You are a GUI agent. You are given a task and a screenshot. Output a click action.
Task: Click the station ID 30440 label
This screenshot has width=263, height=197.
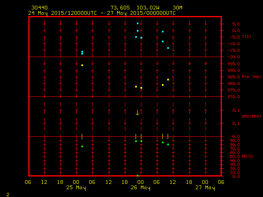pos(39,8)
